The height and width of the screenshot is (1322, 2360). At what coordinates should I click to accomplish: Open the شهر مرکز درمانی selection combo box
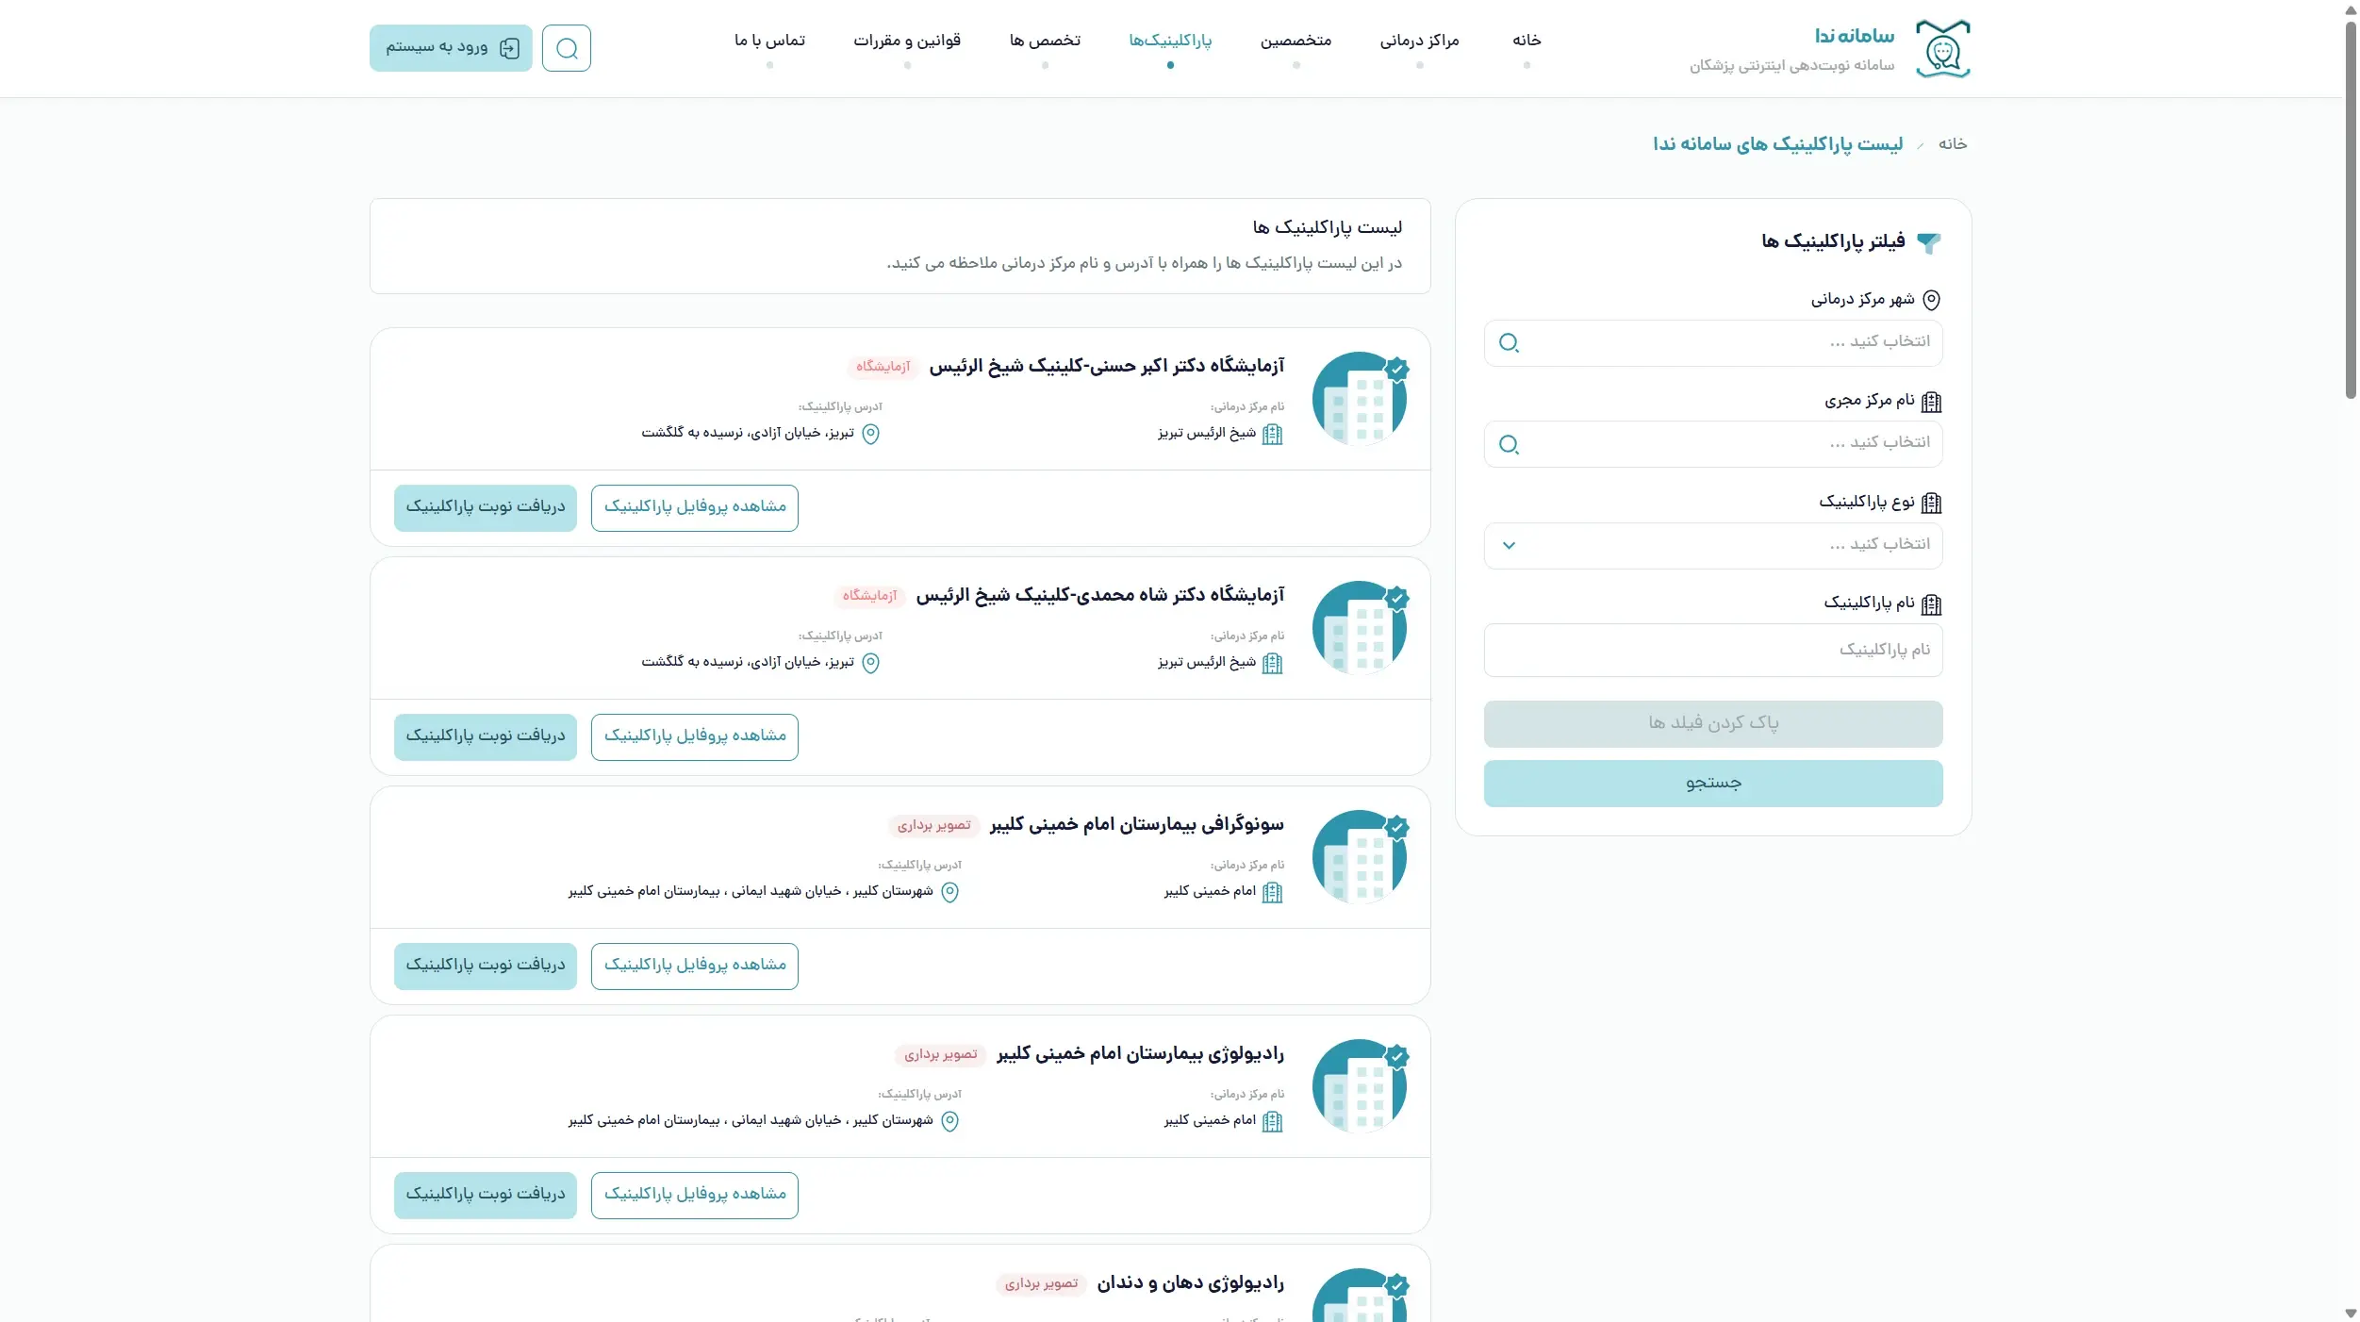pos(1712,342)
